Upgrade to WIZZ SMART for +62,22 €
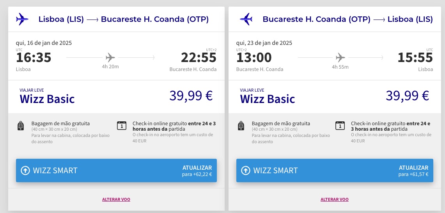Image resolution: width=445 pixels, height=213 pixels. click(x=116, y=170)
